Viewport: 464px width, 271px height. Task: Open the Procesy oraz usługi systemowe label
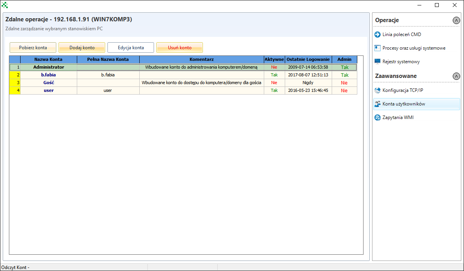coord(414,48)
